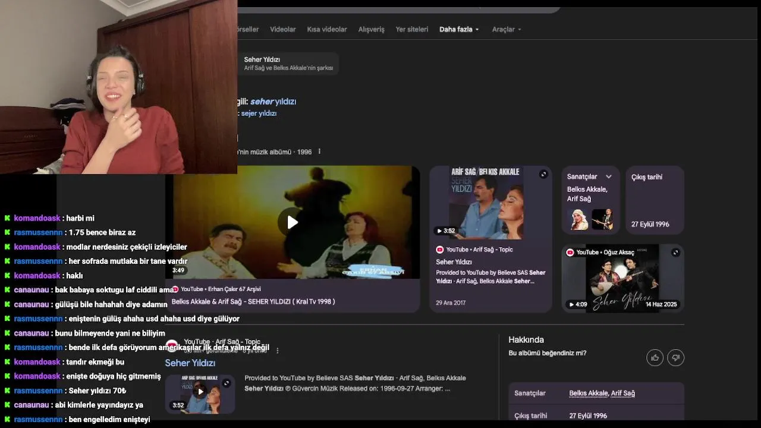This screenshot has height=428, width=761.
Task: Like the album with thumbs up
Action: [x=655, y=357]
